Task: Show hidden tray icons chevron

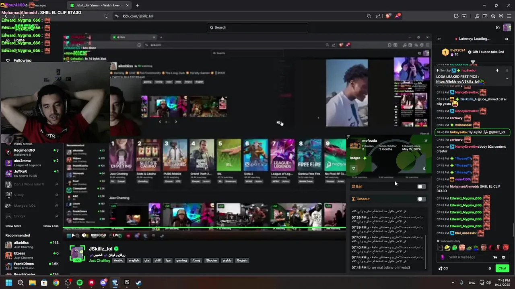Action: 453,283
